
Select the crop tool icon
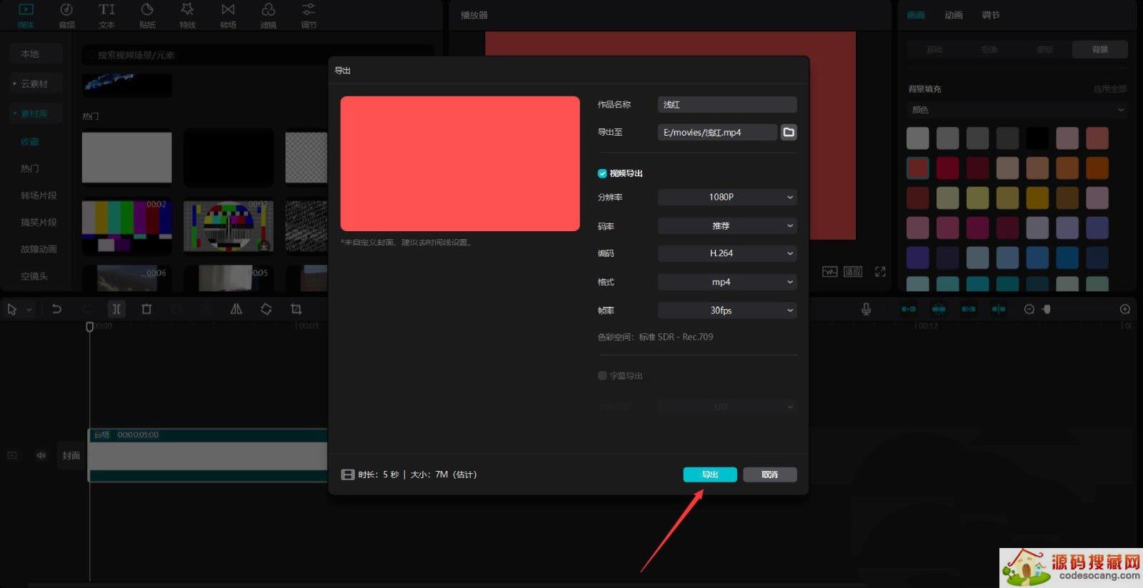coord(296,309)
